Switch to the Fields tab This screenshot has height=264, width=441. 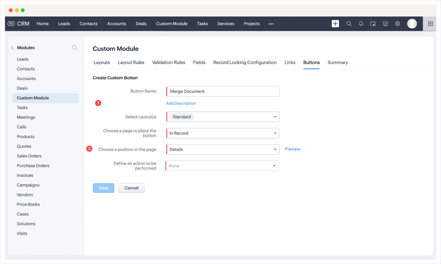click(199, 63)
